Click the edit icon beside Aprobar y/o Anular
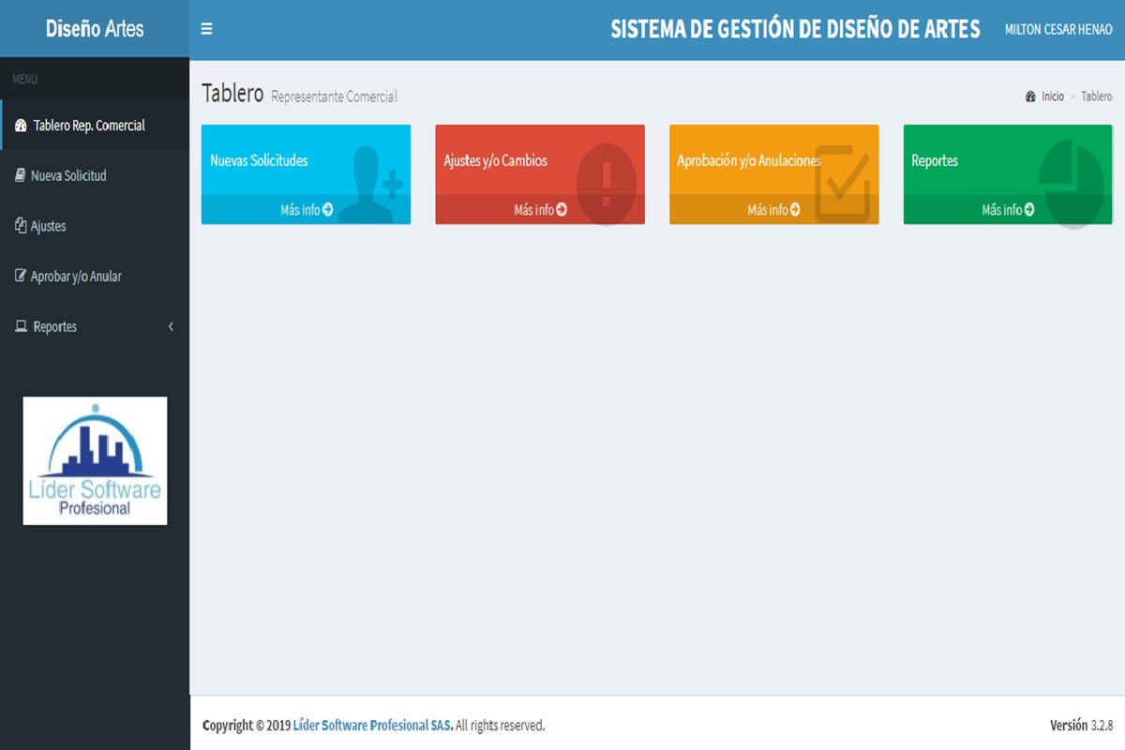The image size is (1125, 750). (x=21, y=277)
